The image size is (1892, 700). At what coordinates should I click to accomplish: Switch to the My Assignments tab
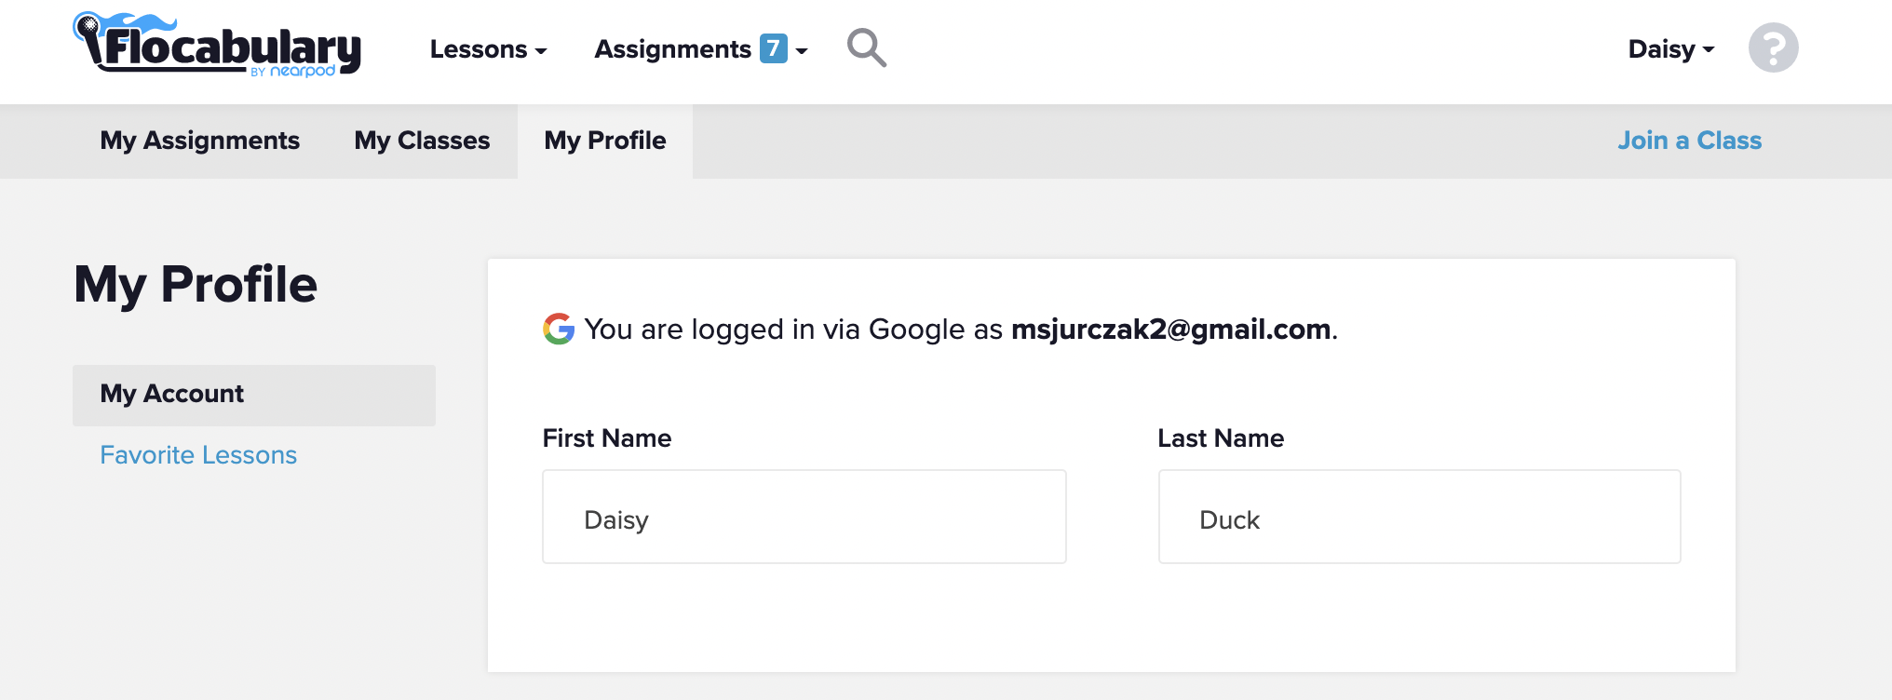click(x=200, y=141)
